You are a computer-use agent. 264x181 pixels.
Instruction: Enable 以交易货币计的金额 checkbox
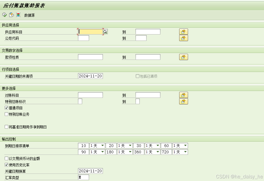point(6,159)
